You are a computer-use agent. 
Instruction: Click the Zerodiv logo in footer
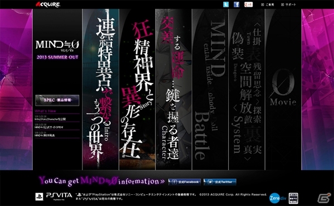click(278, 198)
